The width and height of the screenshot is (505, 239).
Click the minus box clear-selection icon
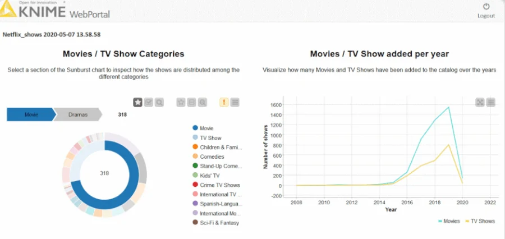[192, 103]
